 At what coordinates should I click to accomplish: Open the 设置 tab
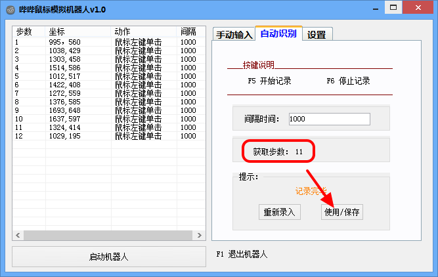pyautogui.click(x=317, y=34)
